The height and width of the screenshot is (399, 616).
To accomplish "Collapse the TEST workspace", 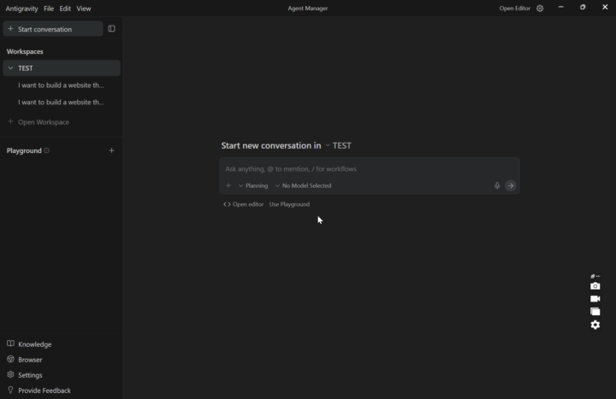I will 10,68.
